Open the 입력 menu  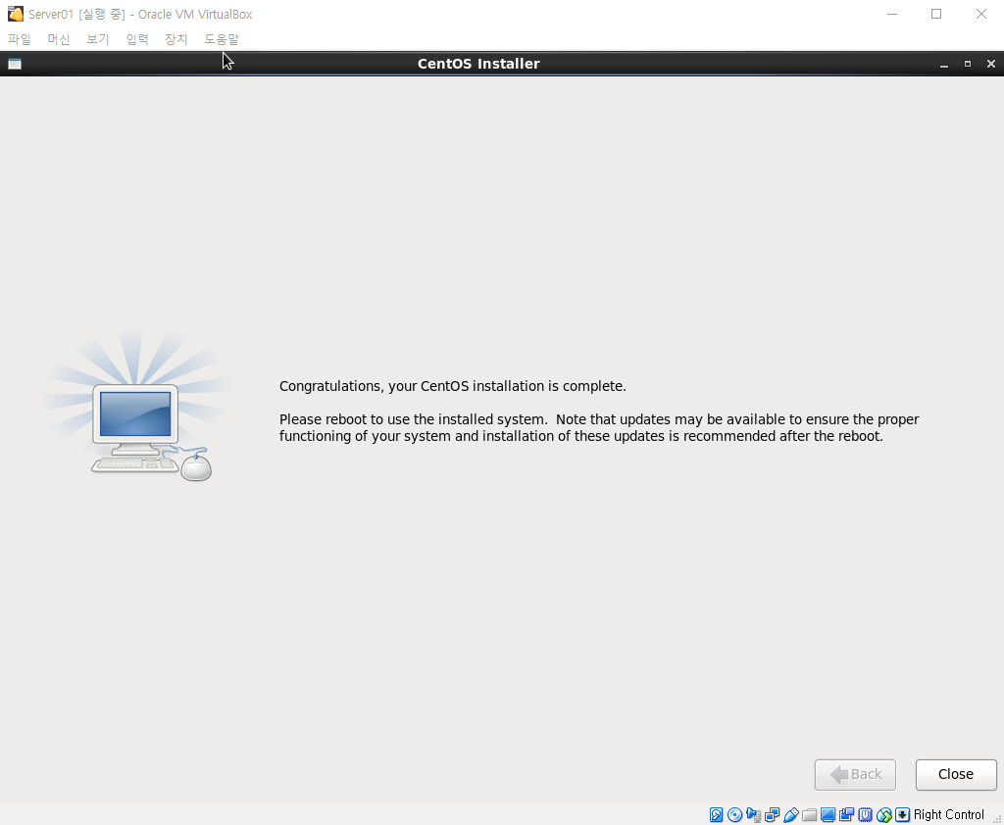pyautogui.click(x=137, y=39)
